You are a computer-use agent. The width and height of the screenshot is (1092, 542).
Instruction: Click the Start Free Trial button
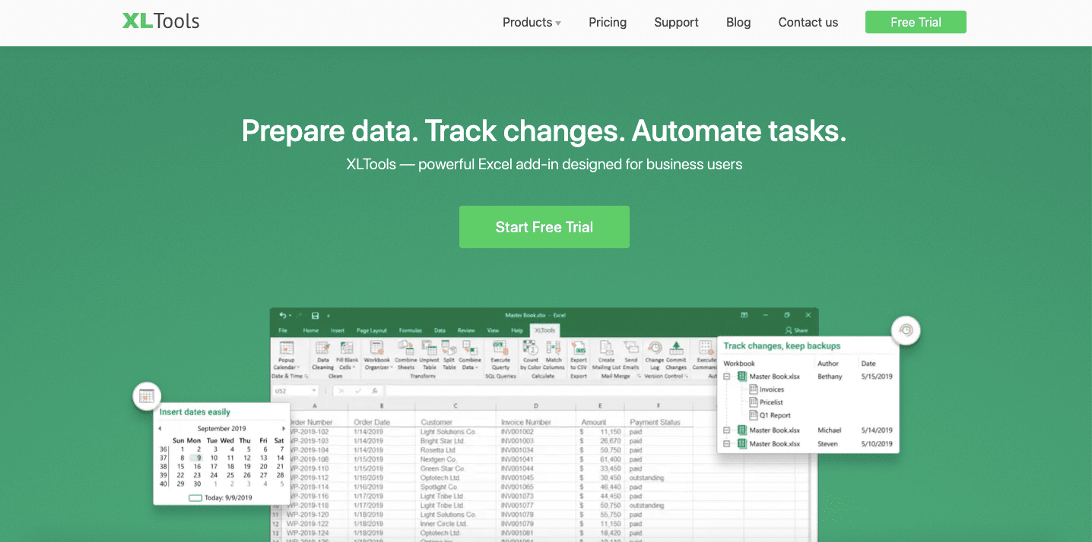(x=544, y=227)
